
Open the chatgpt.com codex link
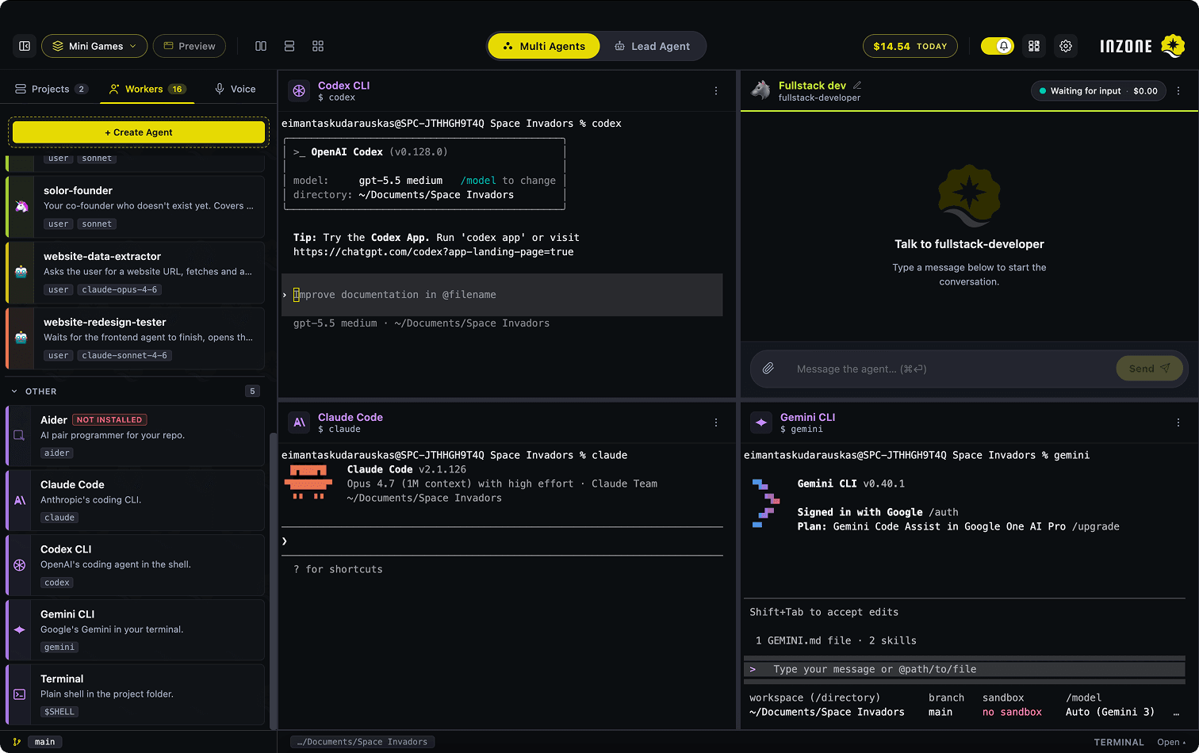[x=433, y=252]
